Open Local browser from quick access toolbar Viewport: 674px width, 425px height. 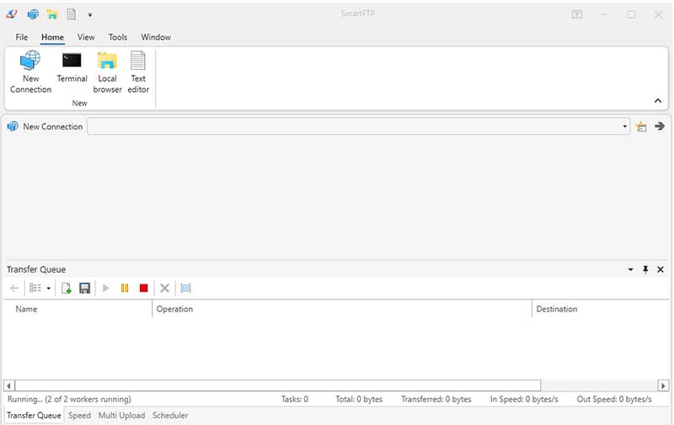52,14
